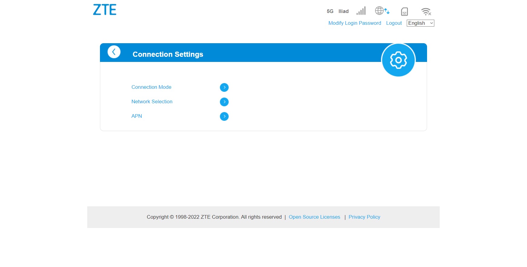Open the English language dropdown

click(x=420, y=23)
